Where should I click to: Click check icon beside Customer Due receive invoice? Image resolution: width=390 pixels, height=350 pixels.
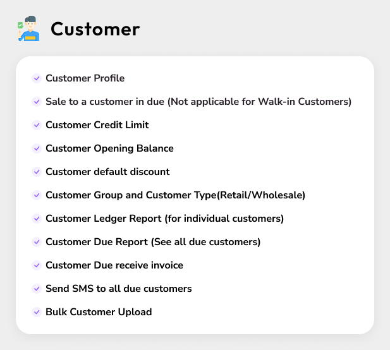[37, 265]
